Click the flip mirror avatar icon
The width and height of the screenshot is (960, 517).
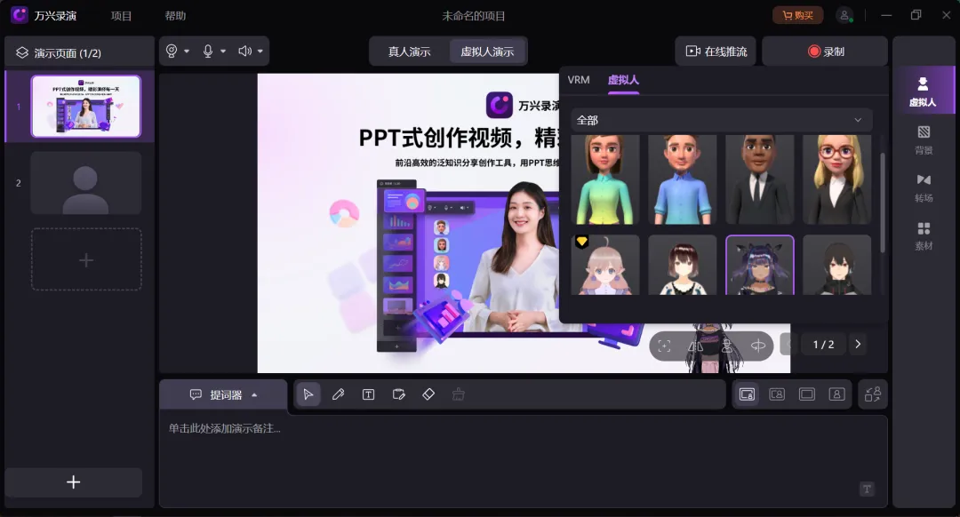[x=695, y=346]
